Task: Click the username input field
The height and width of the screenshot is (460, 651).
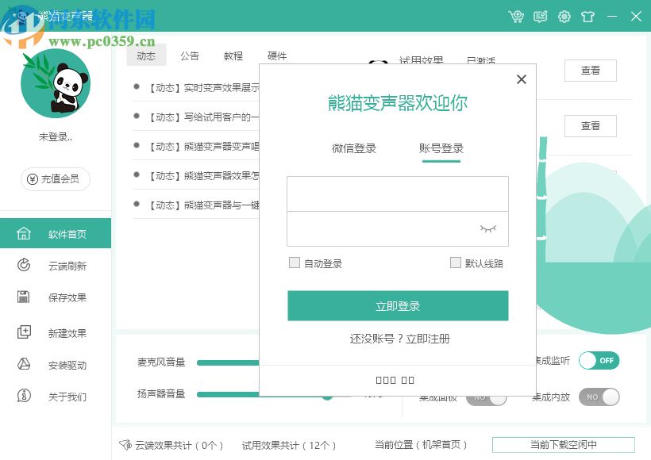Action: 397,194
